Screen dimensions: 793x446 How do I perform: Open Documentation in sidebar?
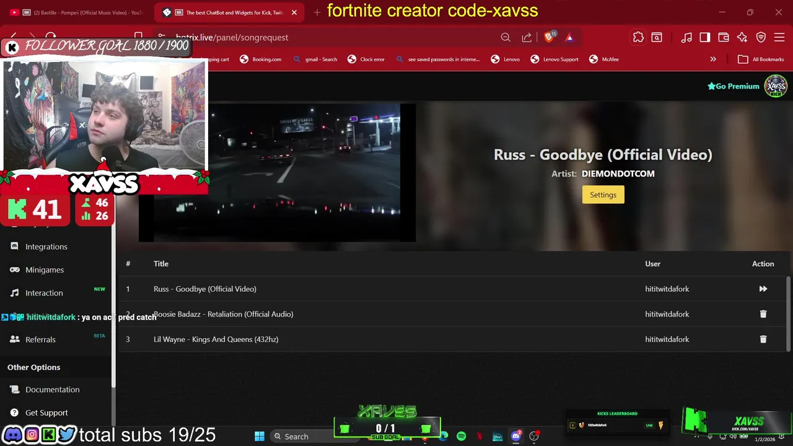coord(53,390)
